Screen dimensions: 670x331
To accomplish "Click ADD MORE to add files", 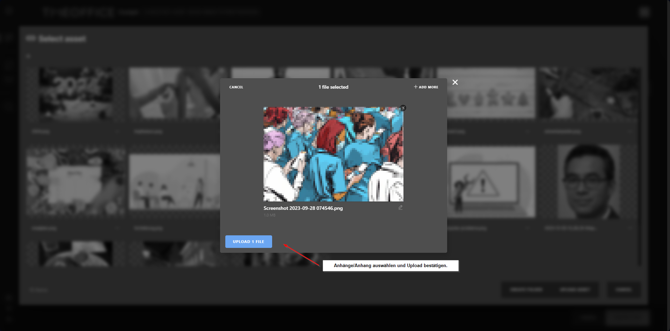I will [x=426, y=87].
